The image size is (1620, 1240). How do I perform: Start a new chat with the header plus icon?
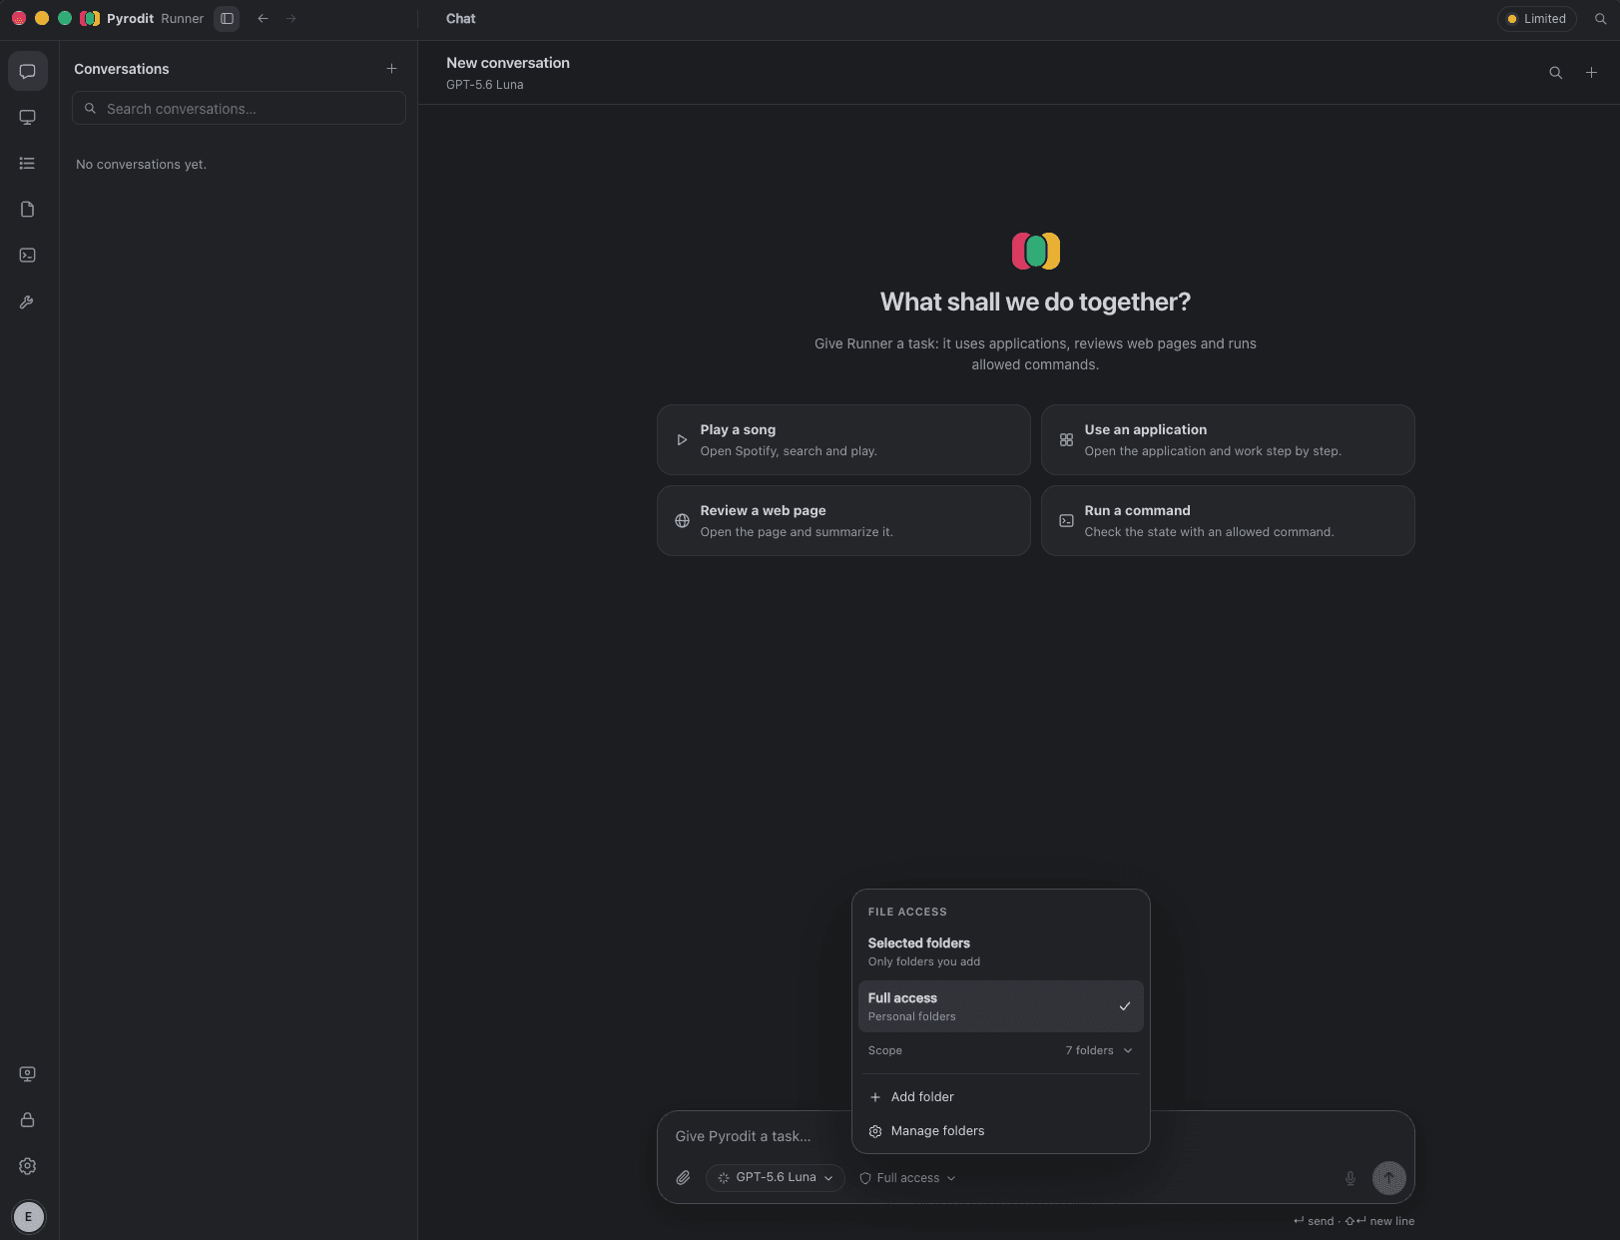pyautogui.click(x=1591, y=72)
